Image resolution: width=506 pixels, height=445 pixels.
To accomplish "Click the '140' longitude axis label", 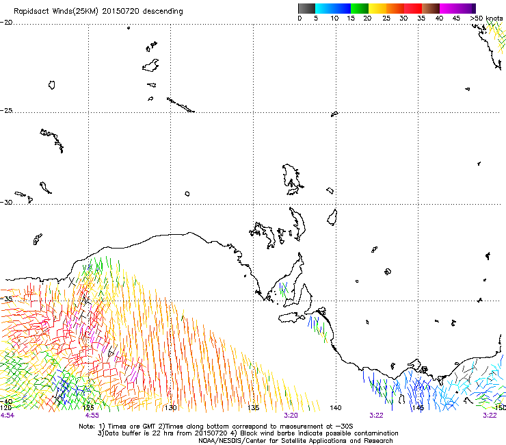I will [x=336, y=407].
